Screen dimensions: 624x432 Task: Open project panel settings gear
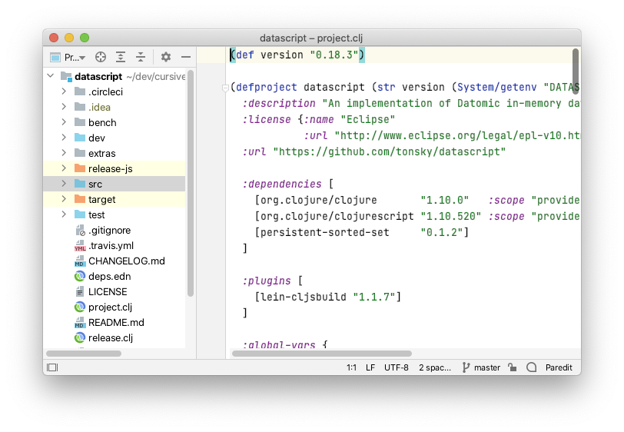pos(166,58)
